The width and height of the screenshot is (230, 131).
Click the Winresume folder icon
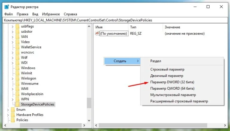coord(17,84)
